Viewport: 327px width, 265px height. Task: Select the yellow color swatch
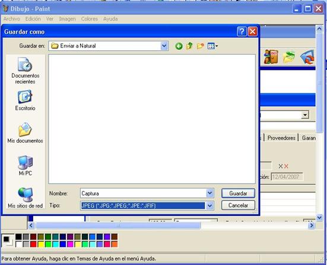pos(41,244)
